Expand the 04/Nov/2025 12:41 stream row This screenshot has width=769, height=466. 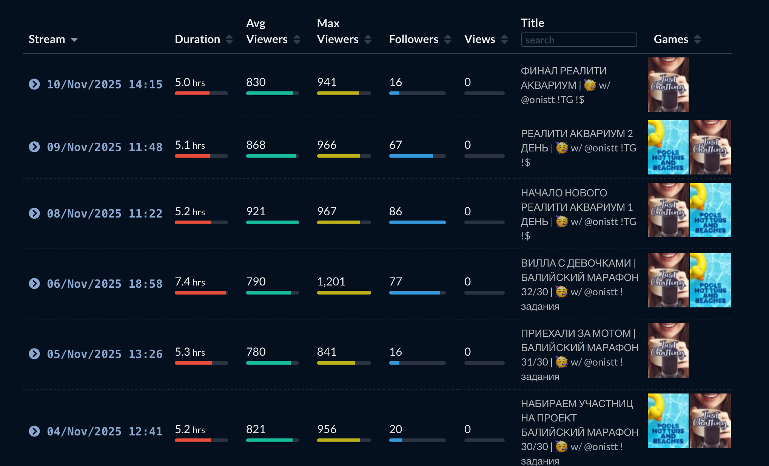(x=34, y=431)
